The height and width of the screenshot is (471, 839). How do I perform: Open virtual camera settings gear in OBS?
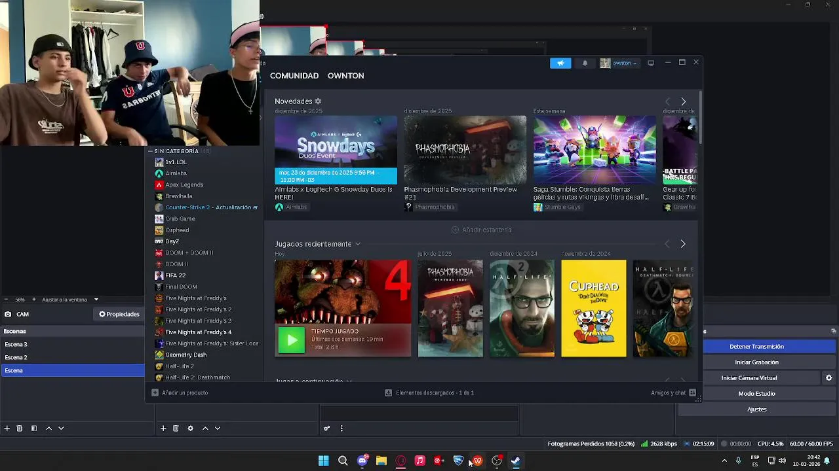pos(829,378)
